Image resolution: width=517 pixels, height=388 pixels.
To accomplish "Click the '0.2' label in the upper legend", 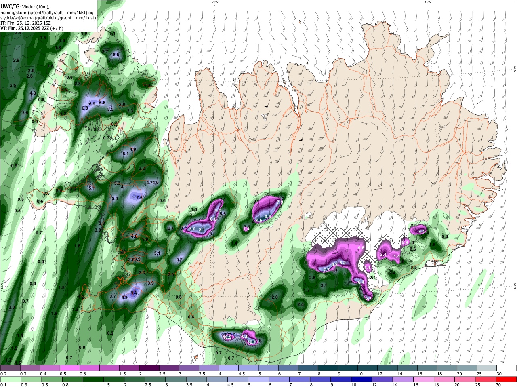I will (x=3, y=374).
